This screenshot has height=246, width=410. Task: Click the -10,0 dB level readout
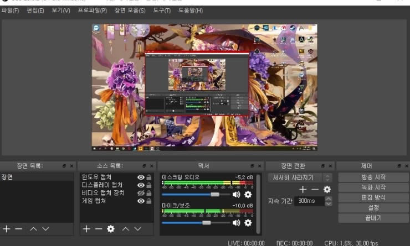[243, 206]
